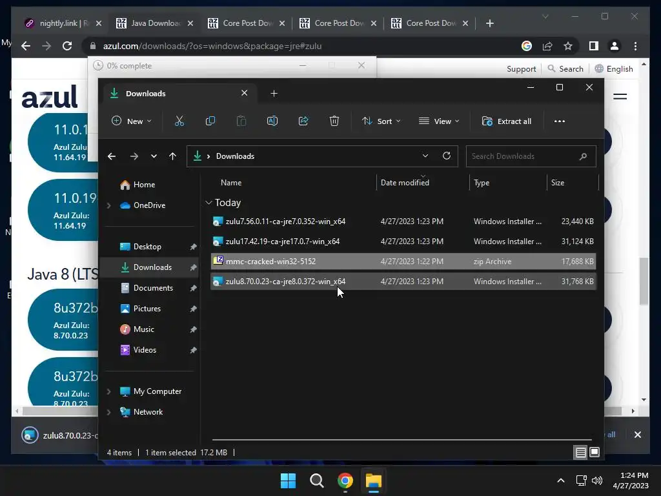661x496 pixels.
Task: Open the View dropdown
Action: coord(439,121)
